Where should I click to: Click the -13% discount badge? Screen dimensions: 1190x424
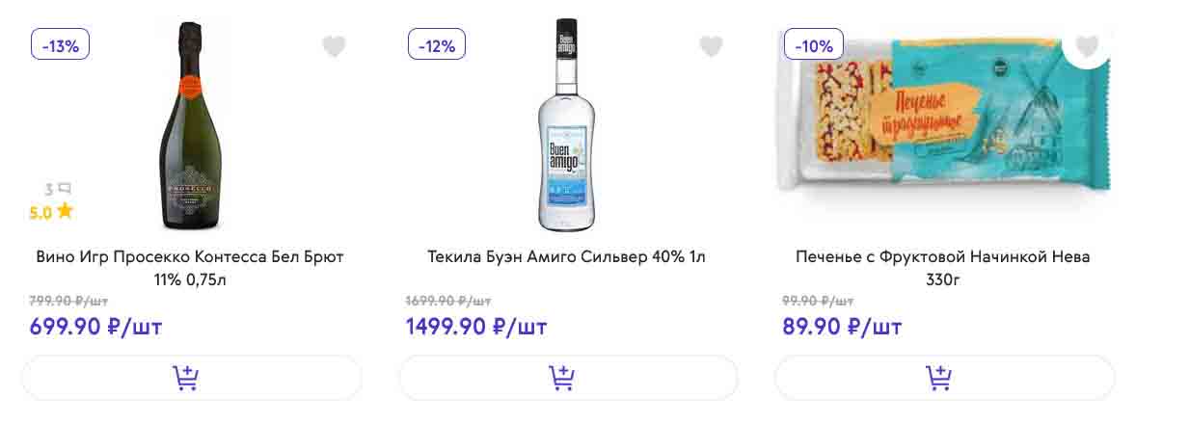click(61, 44)
